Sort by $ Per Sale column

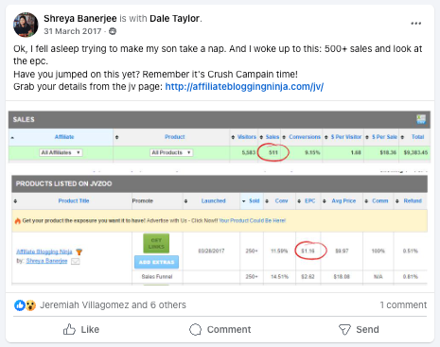[384, 137]
